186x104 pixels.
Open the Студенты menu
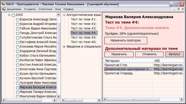[x=30, y=9]
